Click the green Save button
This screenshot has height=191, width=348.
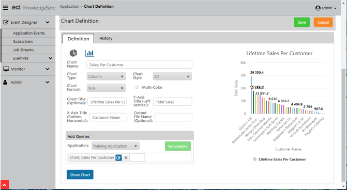pos(301,22)
